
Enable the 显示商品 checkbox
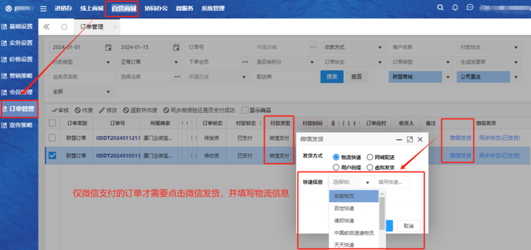point(244,111)
